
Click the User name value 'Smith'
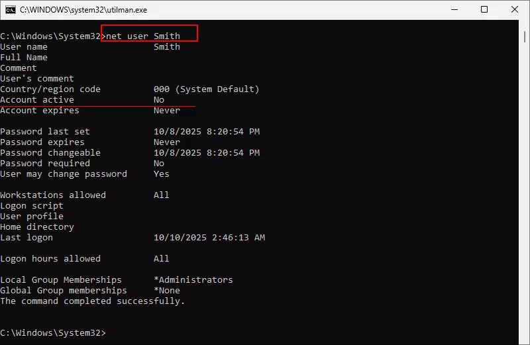coord(167,46)
